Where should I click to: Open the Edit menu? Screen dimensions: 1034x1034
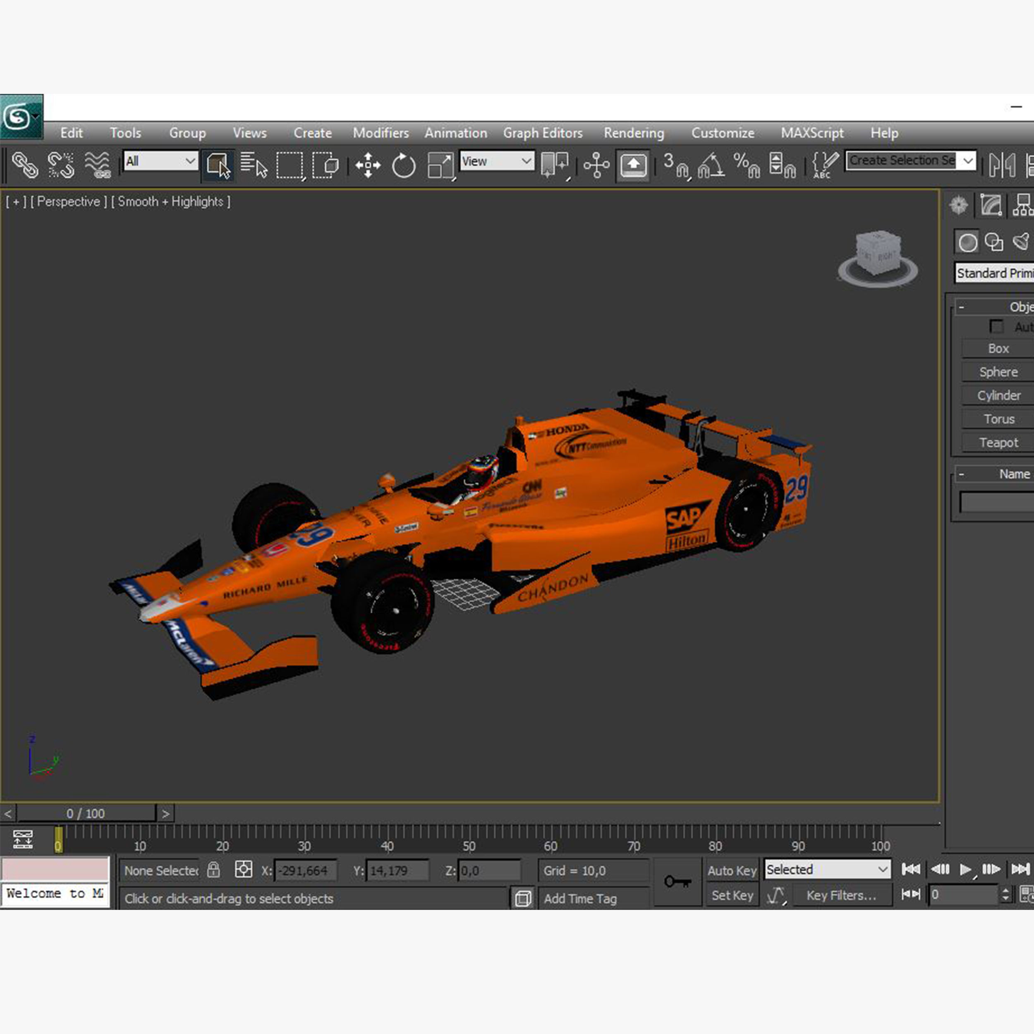tap(71, 133)
